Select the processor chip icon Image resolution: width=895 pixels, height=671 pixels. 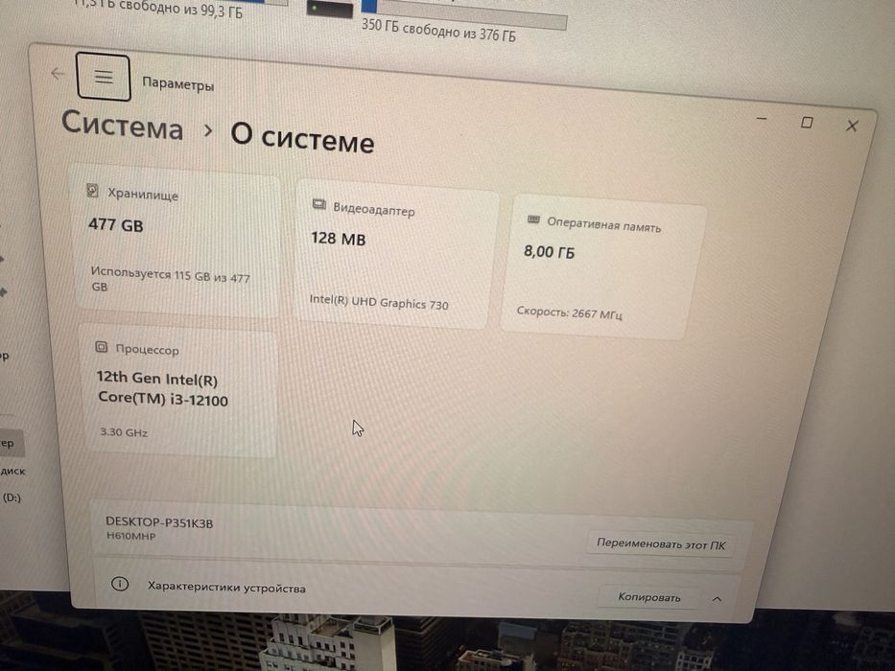click(101, 346)
